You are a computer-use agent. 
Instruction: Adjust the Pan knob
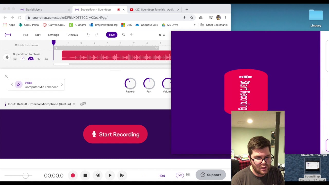click(149, 84)
